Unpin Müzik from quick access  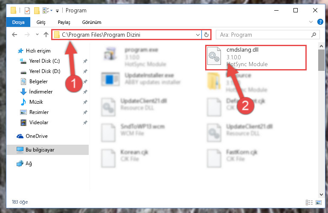coord(85,102)
